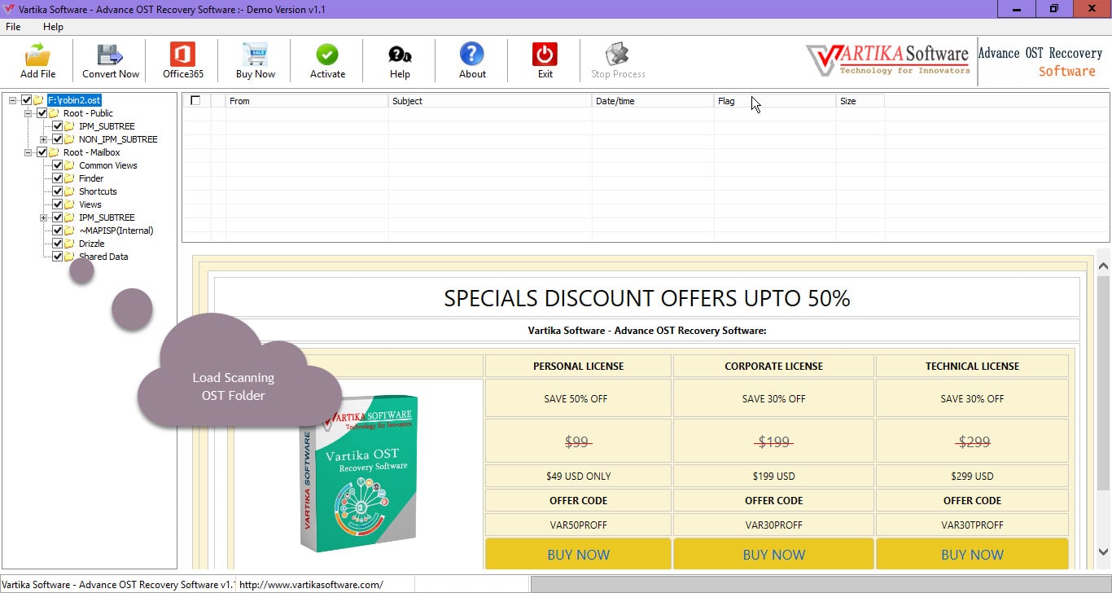Click the CORPORATE LICENSE heading

(773, 366)
